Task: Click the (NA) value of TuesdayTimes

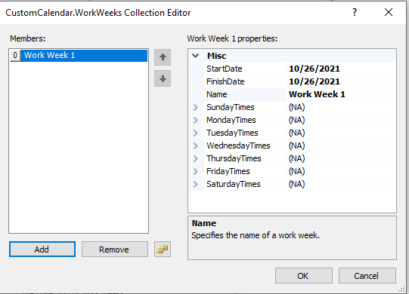Action: [296, 133]
